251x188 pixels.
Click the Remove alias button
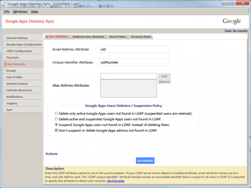coord(164,82)
